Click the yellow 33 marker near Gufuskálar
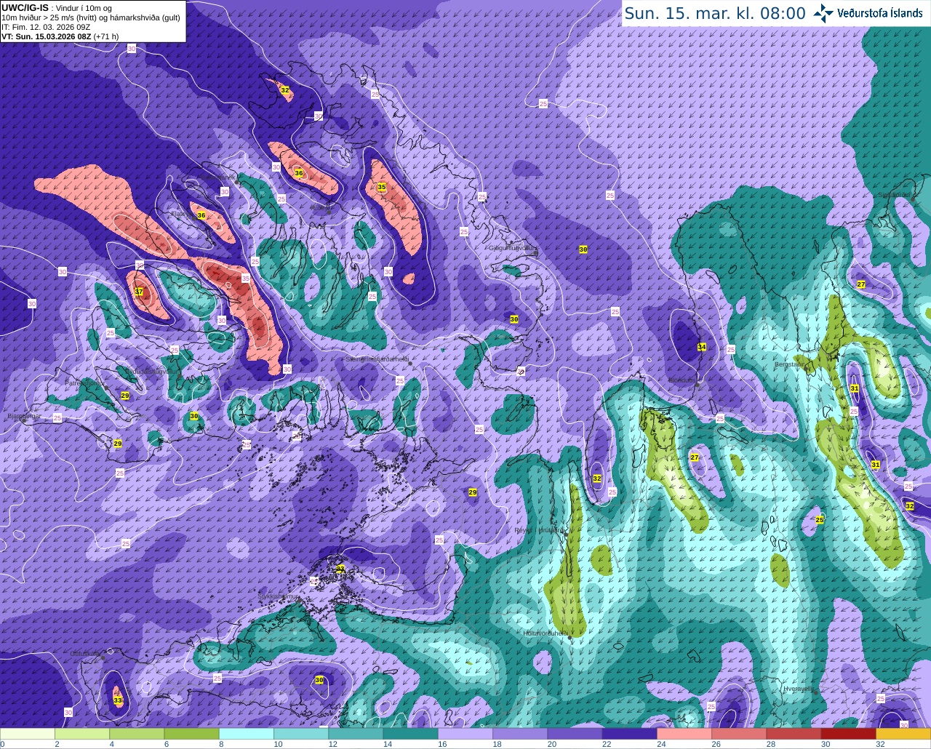The height and width of the screenshot is (749, 931). click(x=118, y=700)
